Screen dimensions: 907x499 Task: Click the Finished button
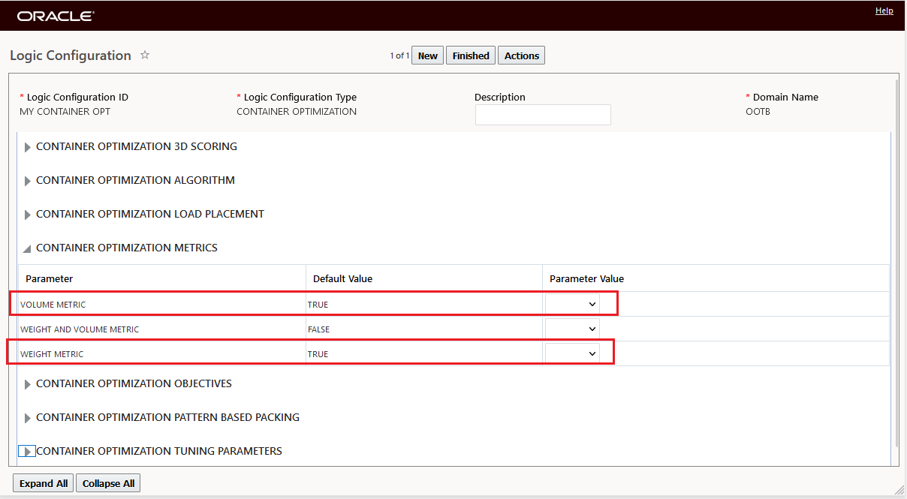click(x=471, y=56)
